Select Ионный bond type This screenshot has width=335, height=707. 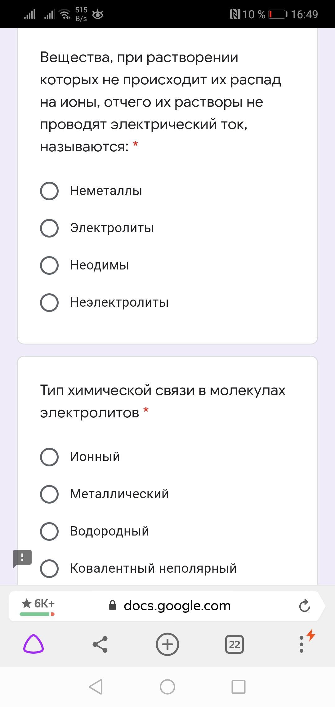pyautogui.click(x=49, y=457)
